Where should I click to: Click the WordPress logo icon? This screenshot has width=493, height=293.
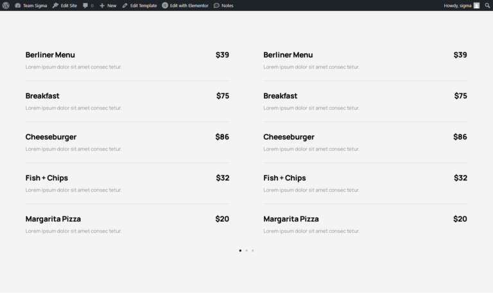[6, 5]
